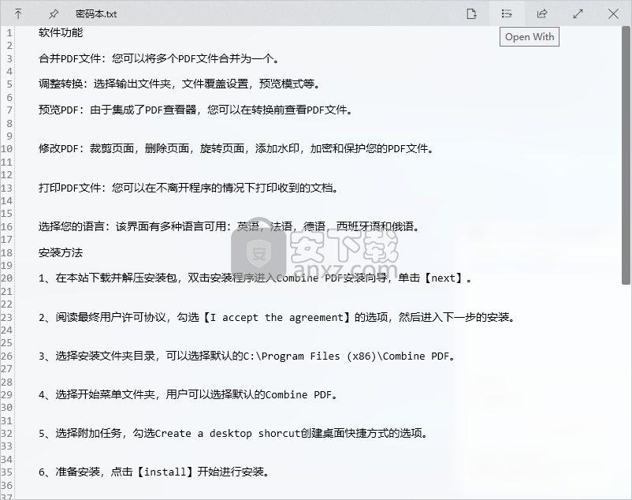The height and width of the screenshot is (500, 632).
Task: Click step 2 line with I accept the agreement
Action: pyautogui.click(x=277, y=317)
